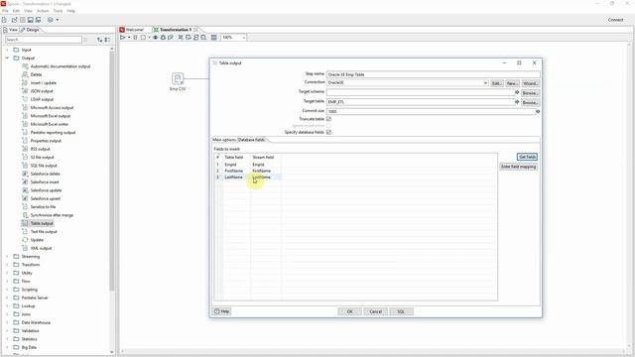This screenshot has height=357, width=635.
Task: Click the SQL button in the dialog
Action: pyautogui.click(x=401, y=311)
